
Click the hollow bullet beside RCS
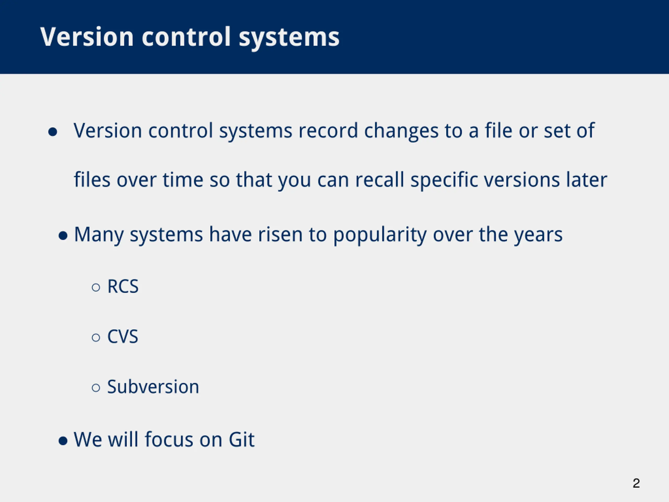[96, 287]
